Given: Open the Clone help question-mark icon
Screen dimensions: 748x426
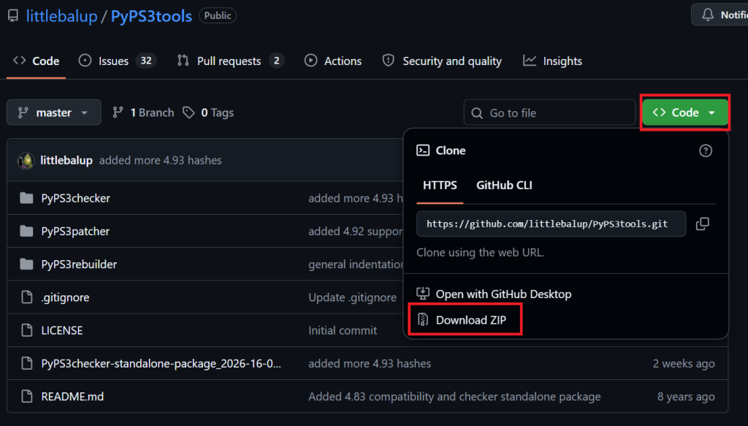Looking at the screenshot, I should click(x=706, y=151).
